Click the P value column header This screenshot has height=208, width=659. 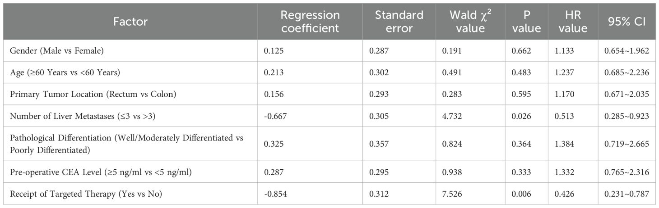tap(526, 22)
